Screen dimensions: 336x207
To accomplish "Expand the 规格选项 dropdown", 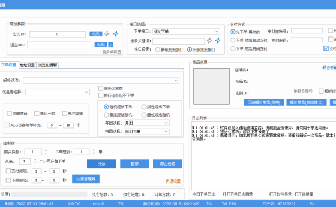I will [101, 80].
